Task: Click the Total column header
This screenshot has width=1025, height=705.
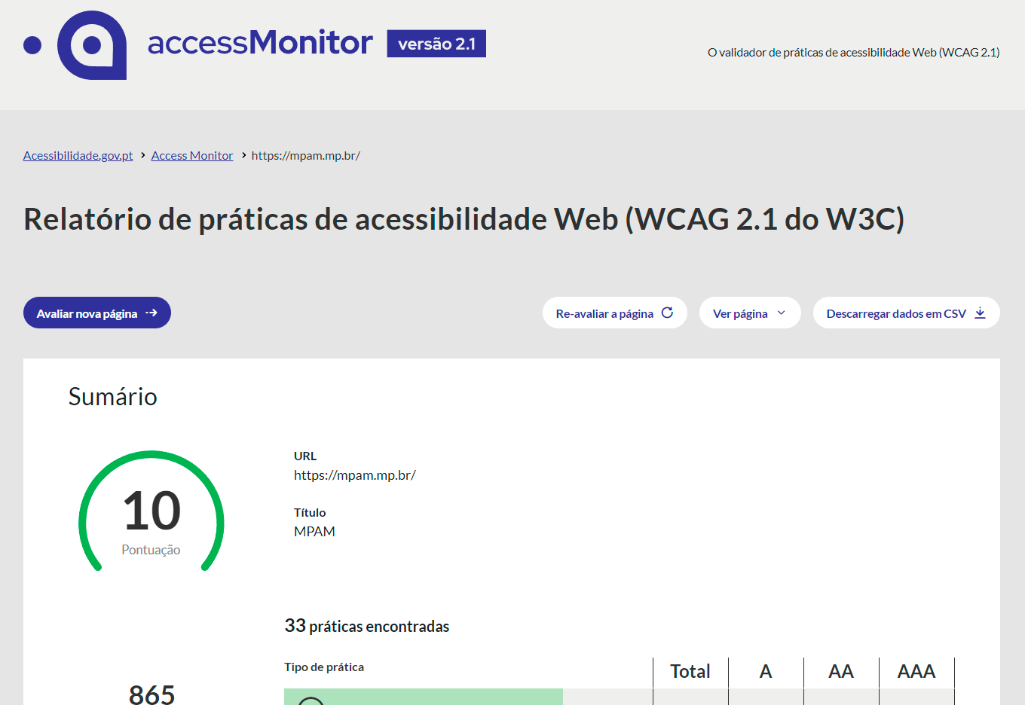Action: coord(690,671)
